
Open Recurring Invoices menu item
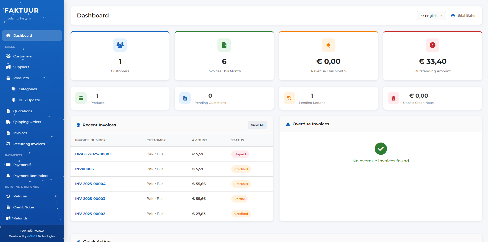click(29, 144)
